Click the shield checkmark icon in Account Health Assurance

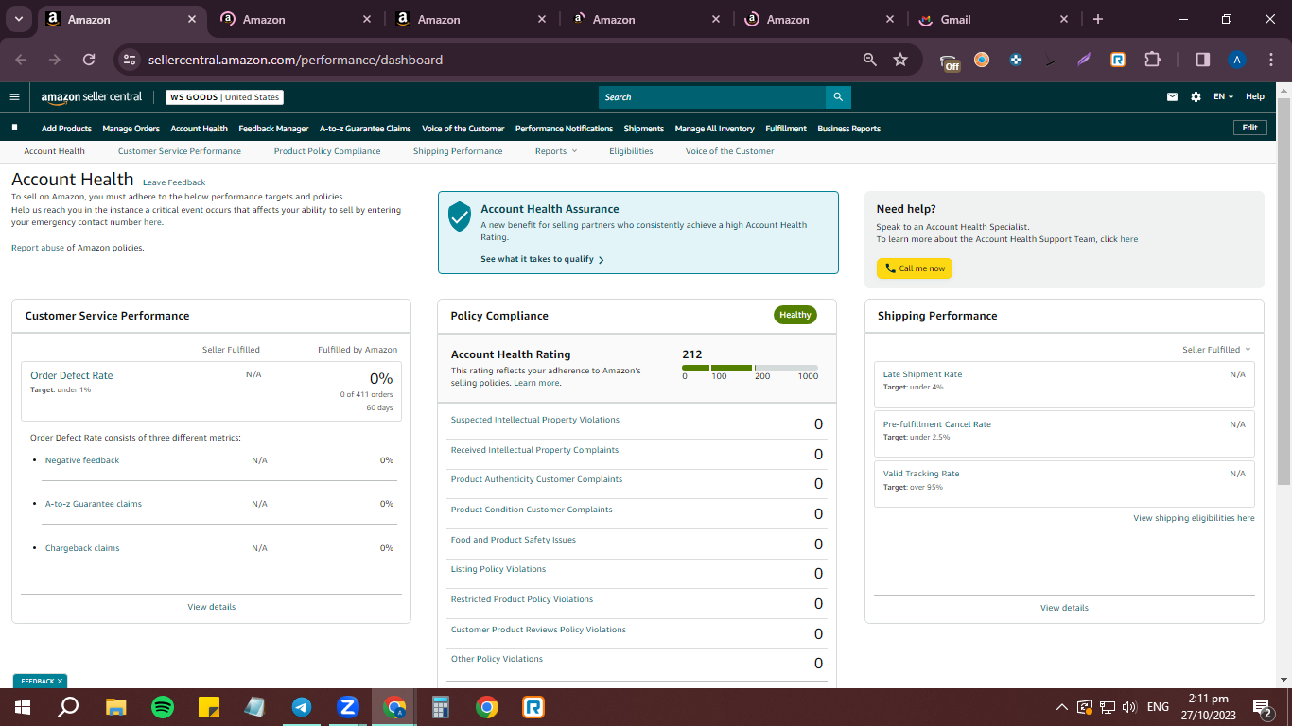[x=460, y=216]
